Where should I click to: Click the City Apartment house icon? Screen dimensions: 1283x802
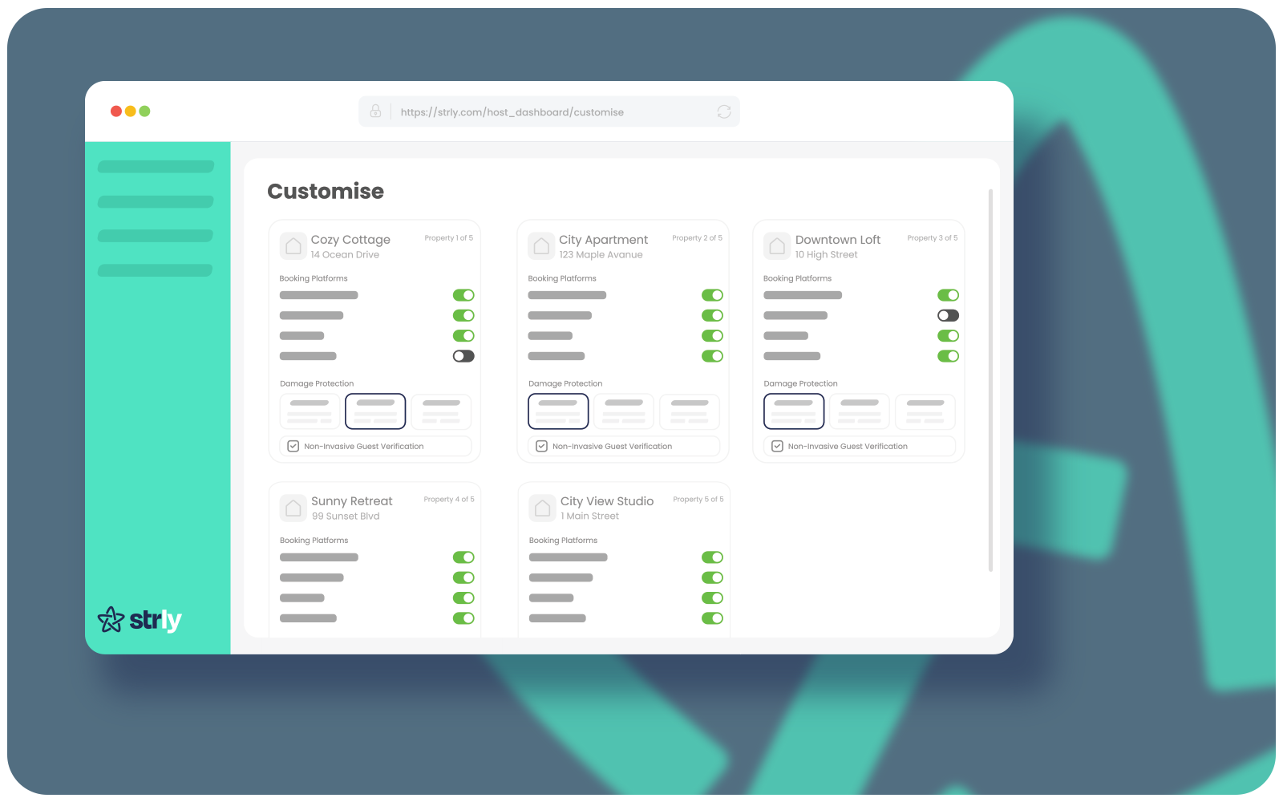pyautogui.click(x=542, y=246)
